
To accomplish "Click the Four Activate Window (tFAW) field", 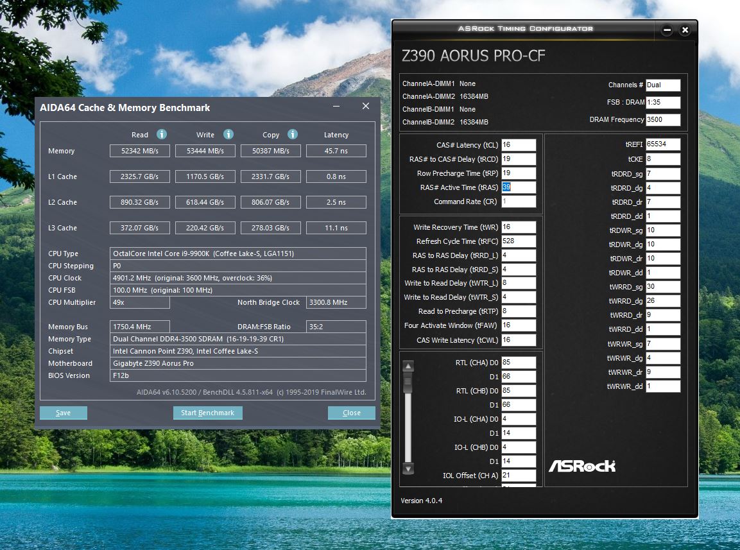I will tap(519, 325).
